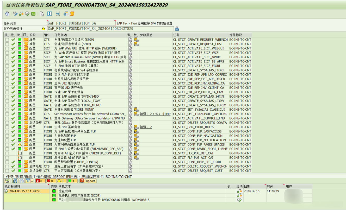Click the 任务描述 column header

pos(90,35)
